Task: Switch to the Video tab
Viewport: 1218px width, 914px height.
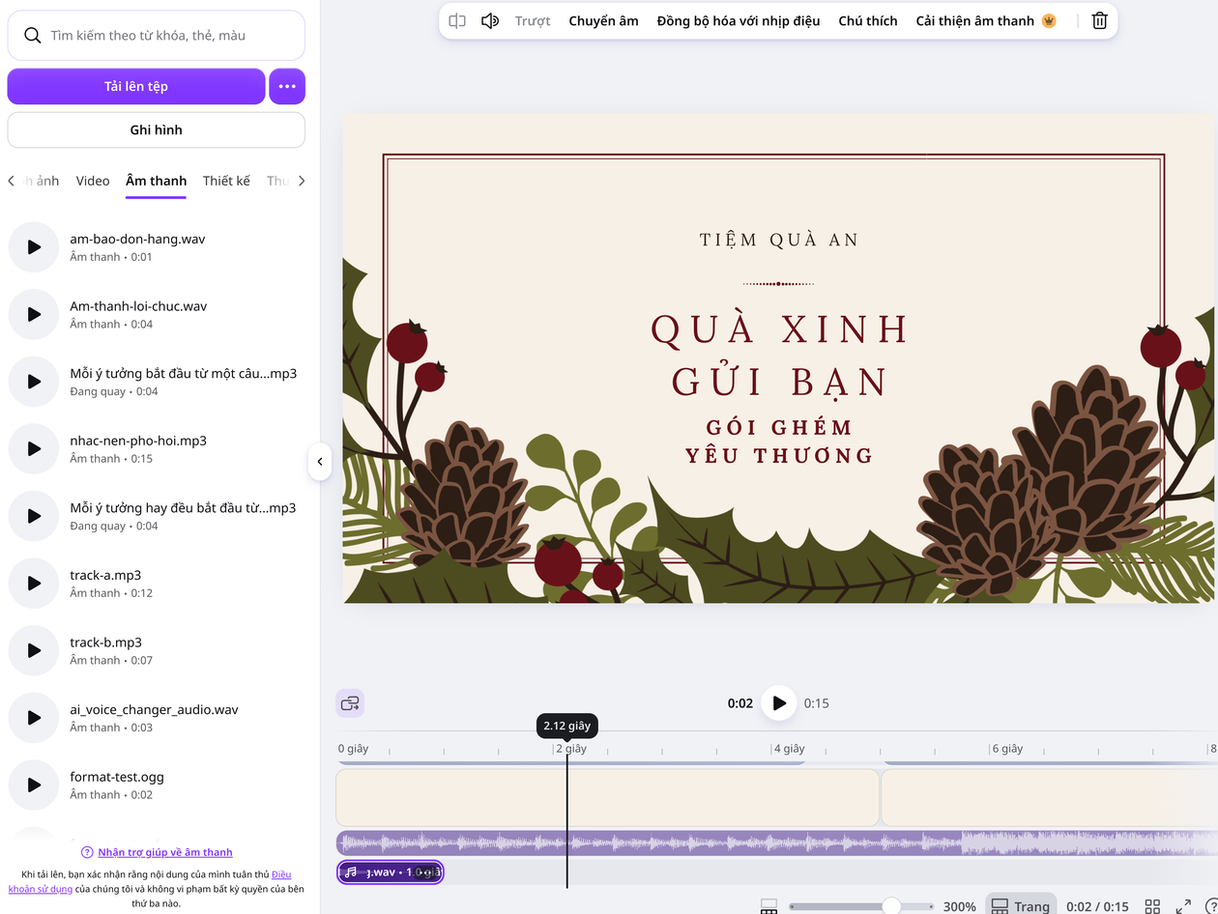Action: click(x=93, y=181)
